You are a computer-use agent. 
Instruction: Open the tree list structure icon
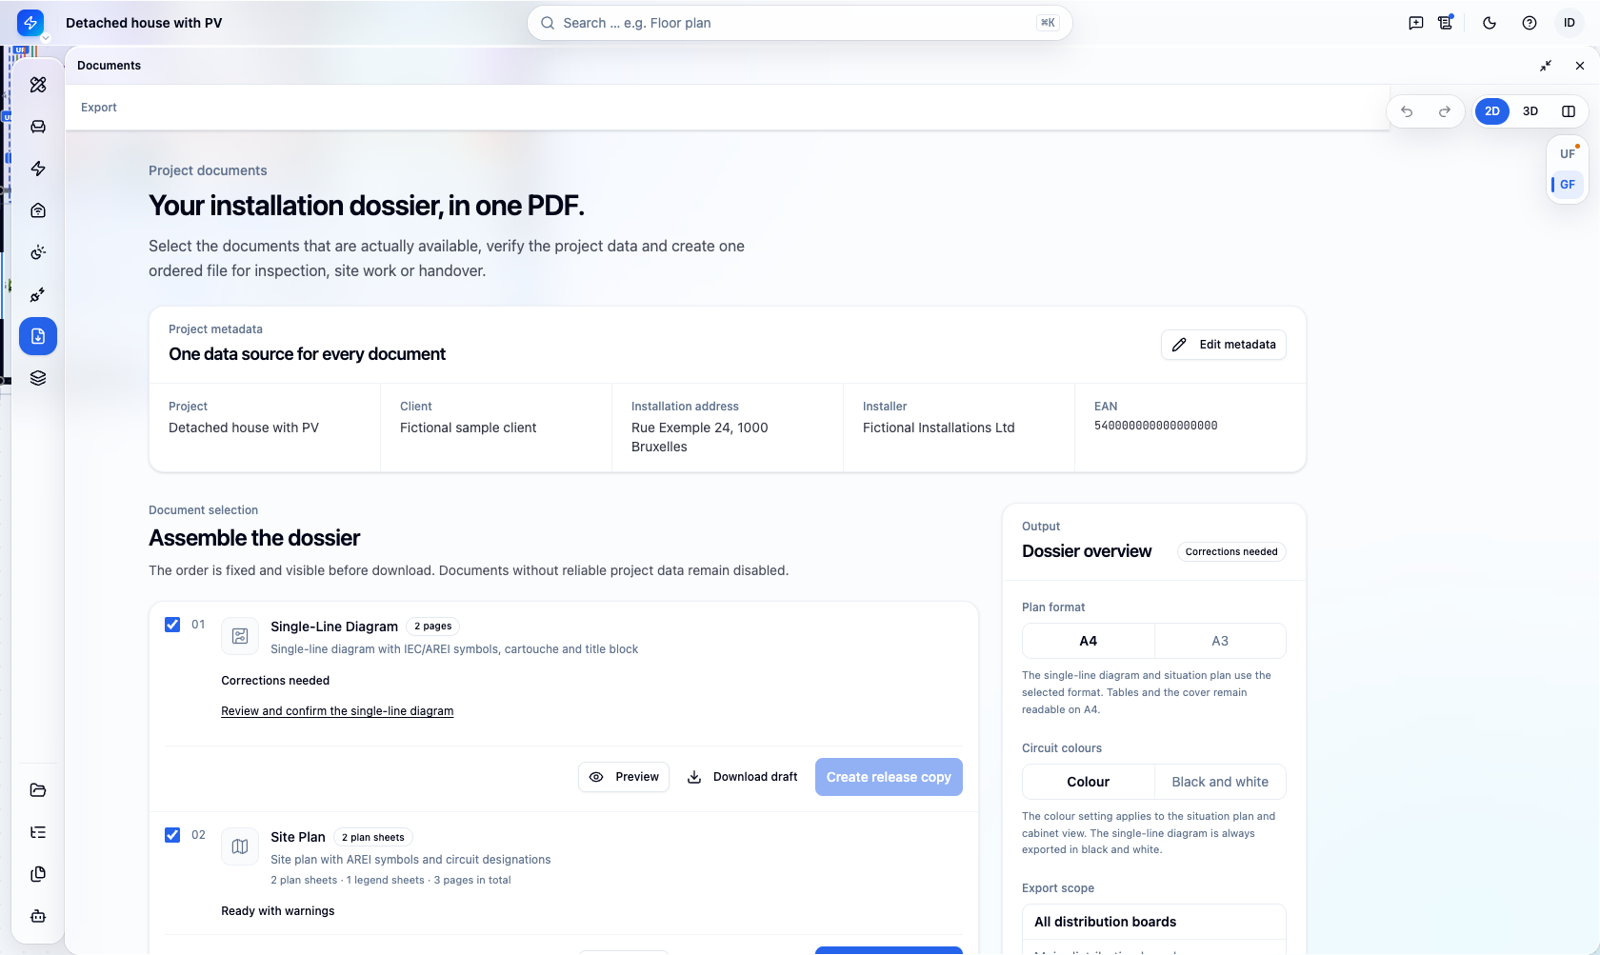pos(38,832)
